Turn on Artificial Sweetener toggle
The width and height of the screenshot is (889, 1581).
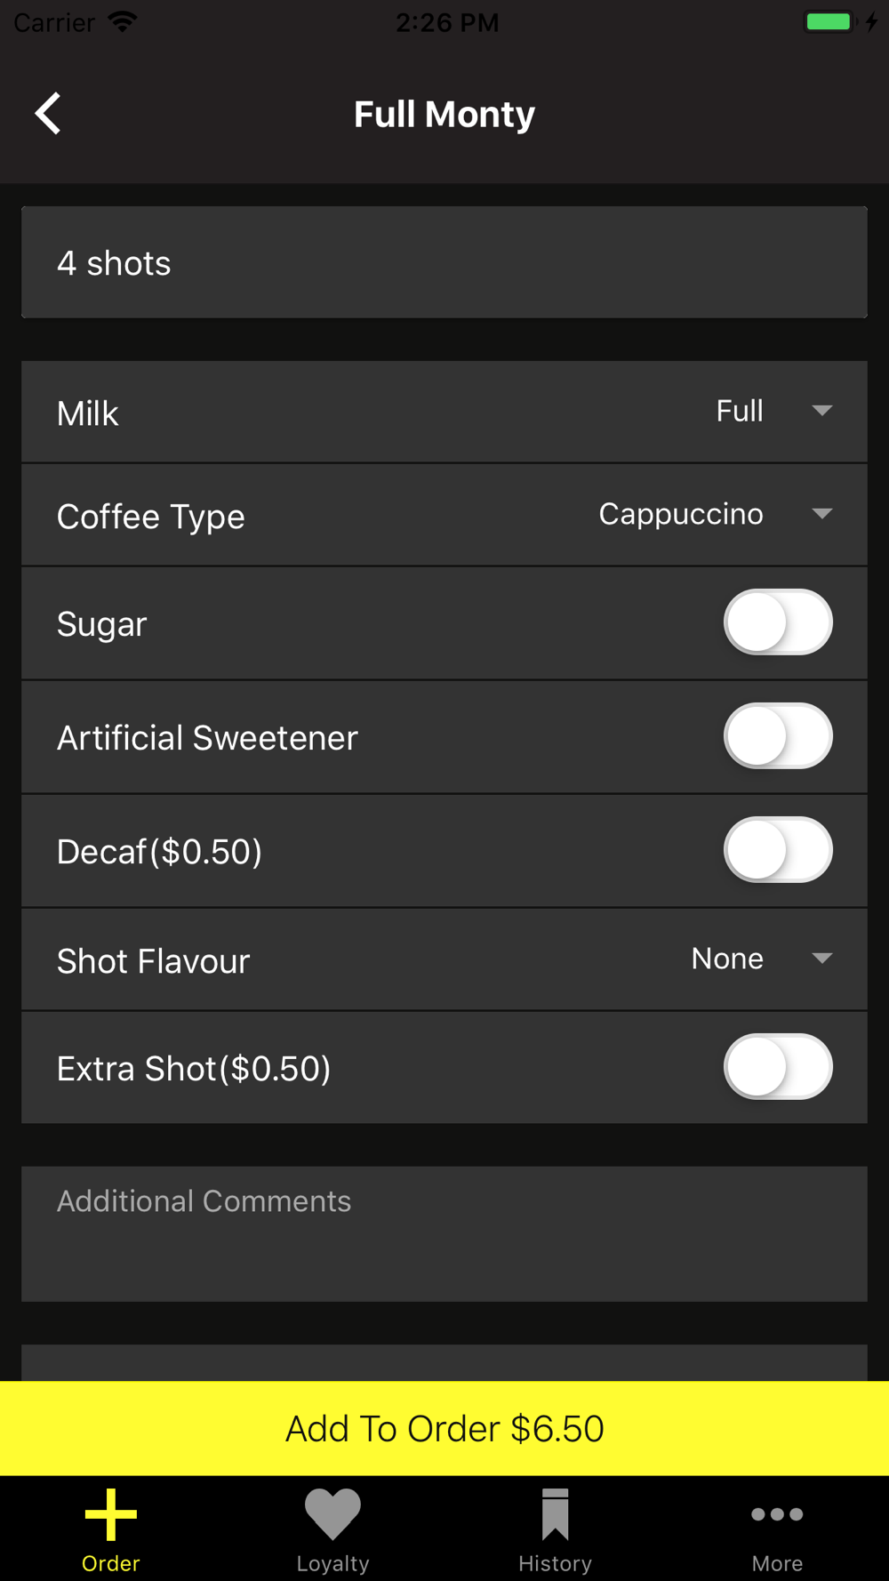coord(778,736)
